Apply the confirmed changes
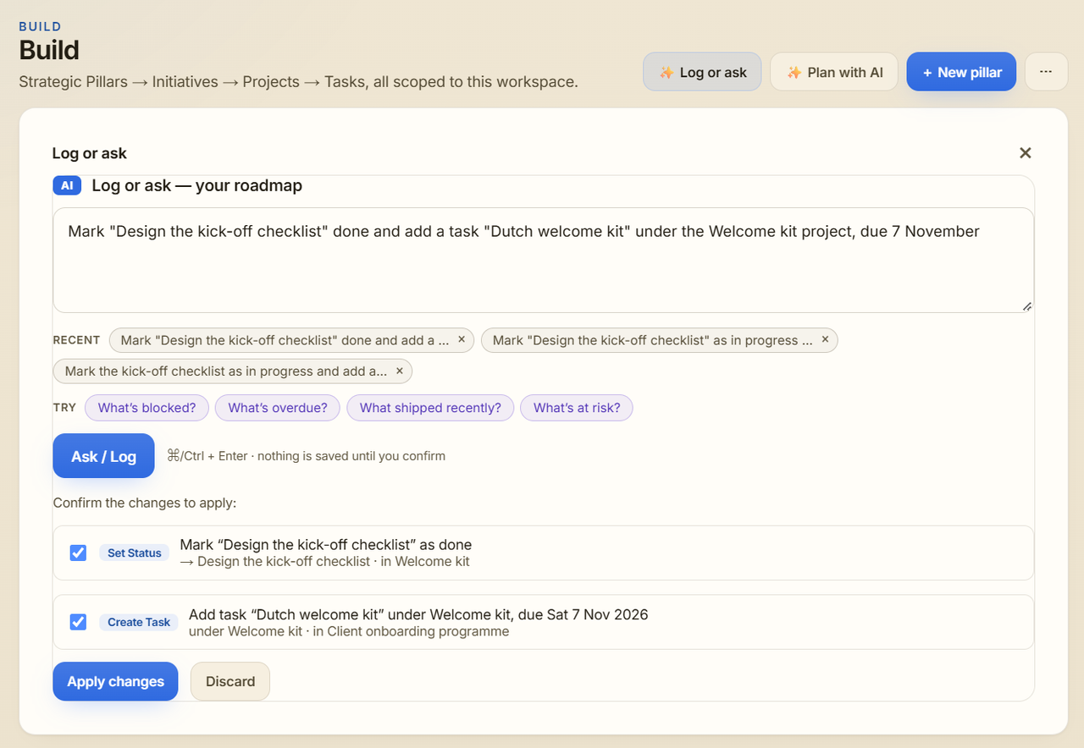 [115, 681]
